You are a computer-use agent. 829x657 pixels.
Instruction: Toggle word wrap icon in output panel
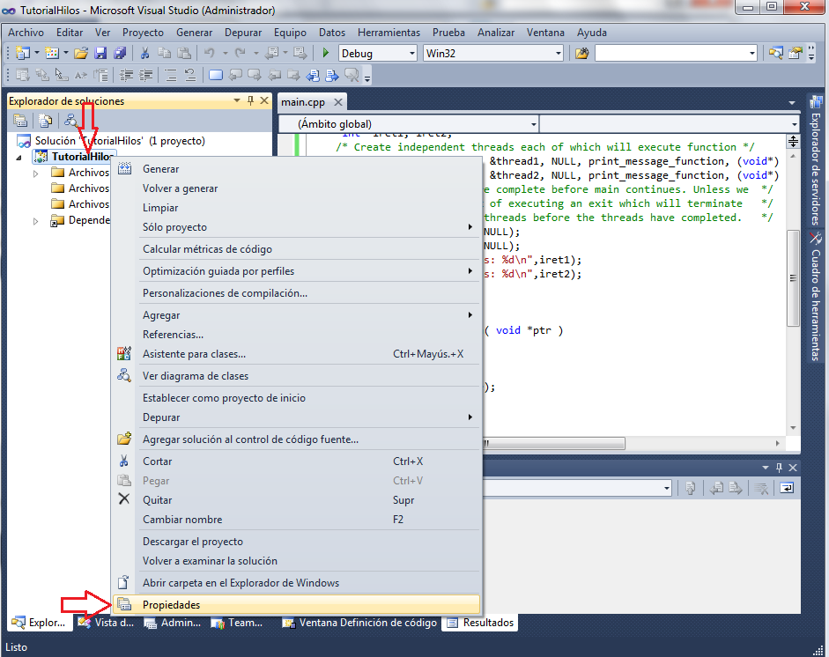[785, 487]
